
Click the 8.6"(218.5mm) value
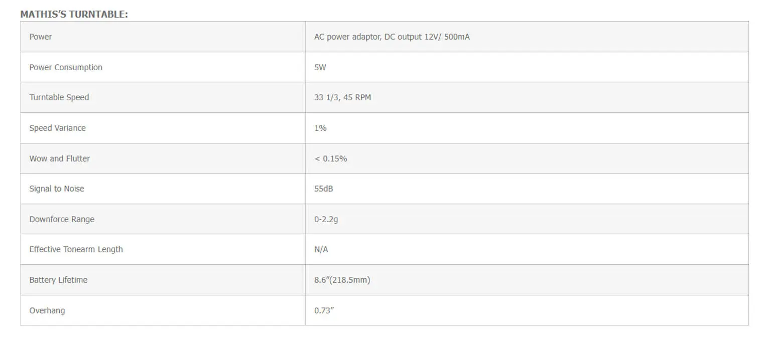pos(342,280)
